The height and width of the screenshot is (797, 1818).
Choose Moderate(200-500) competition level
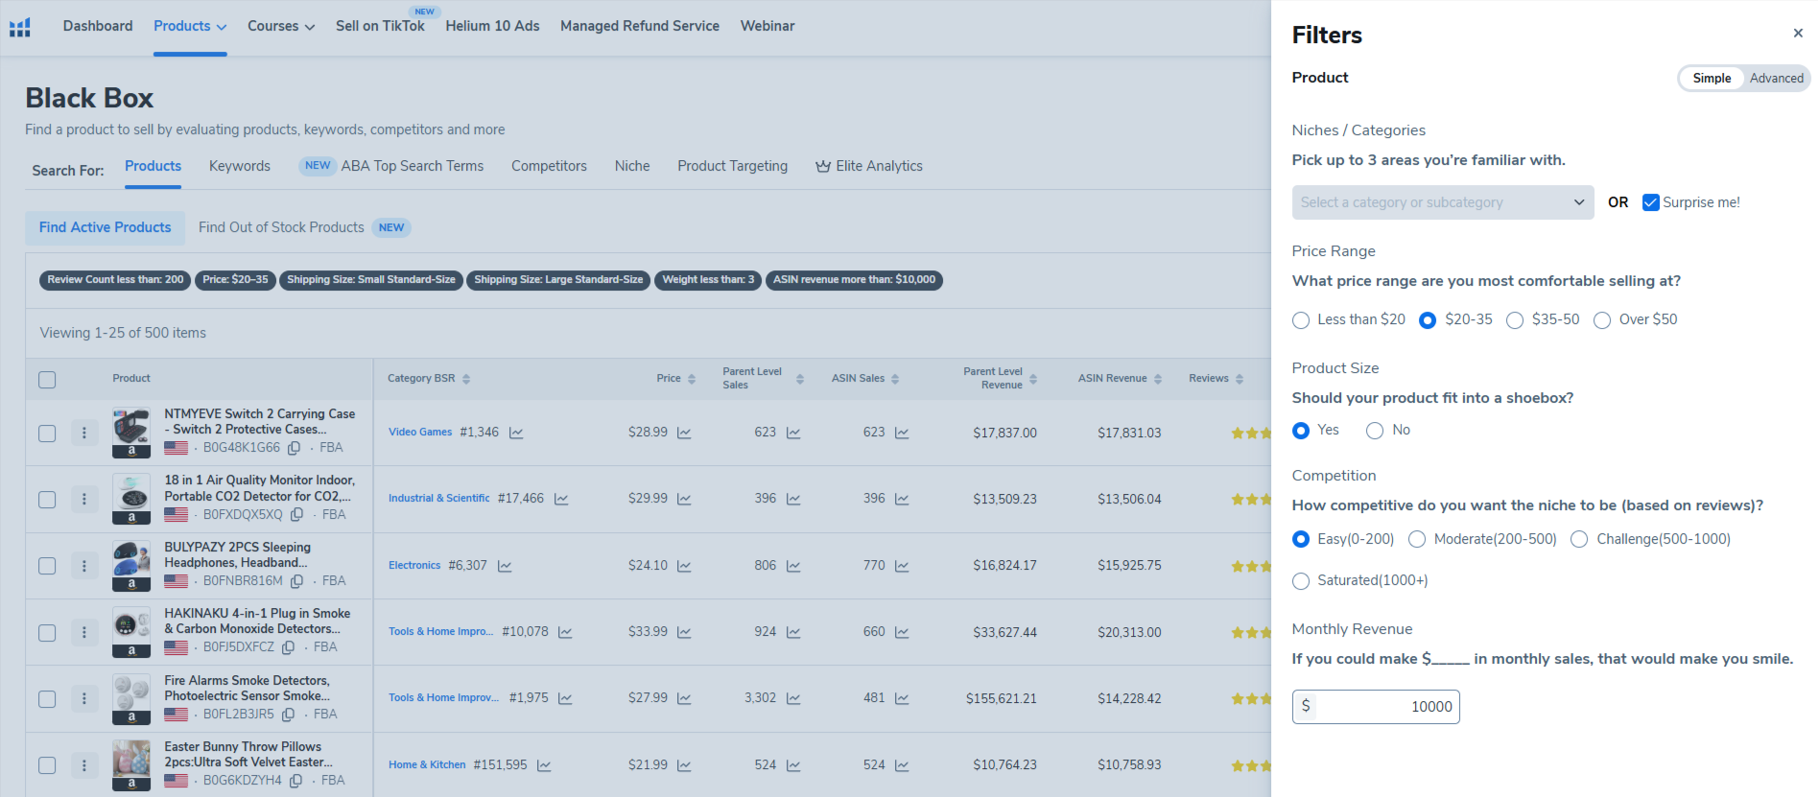click(1417, 540)
